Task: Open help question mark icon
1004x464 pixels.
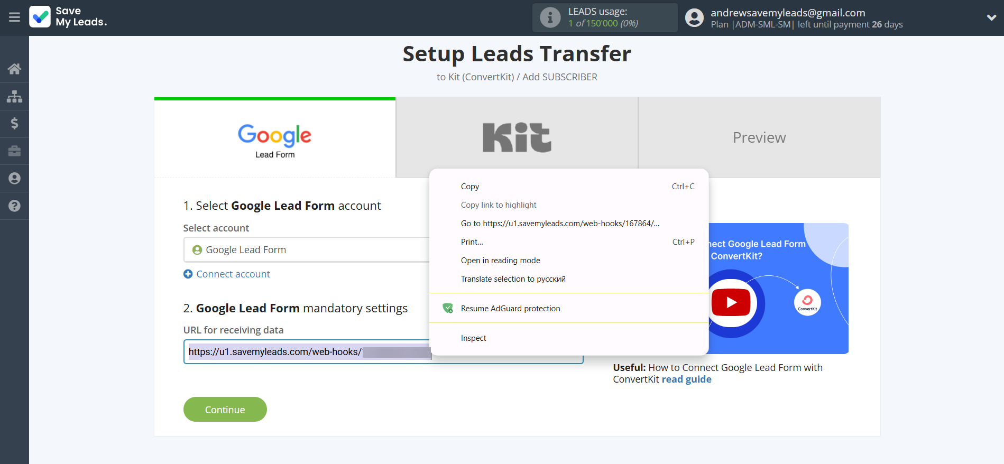Action: coord(14,206)
